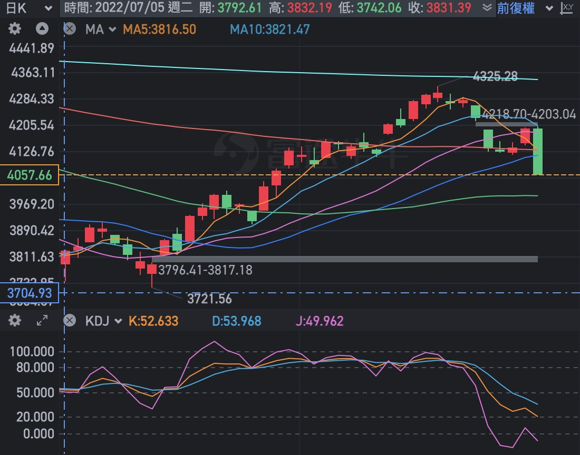
Task: Click the MA10 value label
Action: tap(269, 29)
